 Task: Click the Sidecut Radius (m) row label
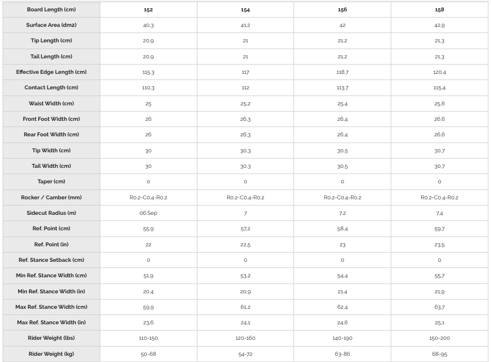51,213
